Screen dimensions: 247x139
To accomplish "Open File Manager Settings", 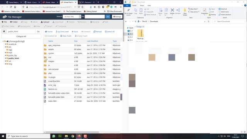I will [117, 17].
